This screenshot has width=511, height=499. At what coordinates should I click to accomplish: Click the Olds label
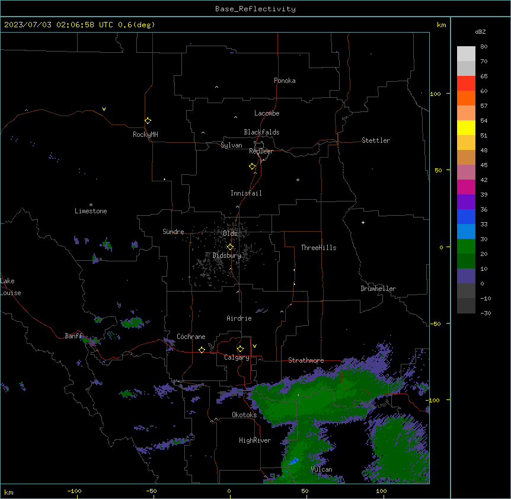click(x=230, y=233)
